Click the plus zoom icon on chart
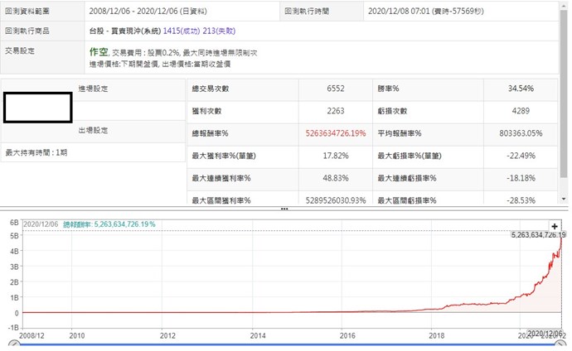The width and height of the screenshot is (572, 351). tap(554, 225)
